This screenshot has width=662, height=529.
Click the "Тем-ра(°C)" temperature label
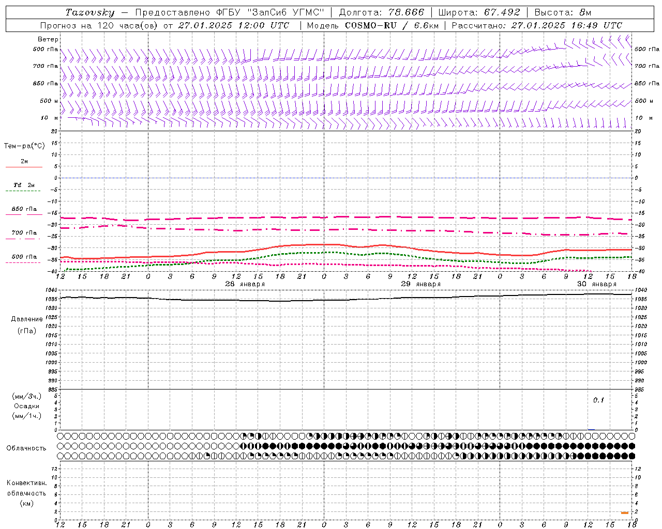[24, 146]
